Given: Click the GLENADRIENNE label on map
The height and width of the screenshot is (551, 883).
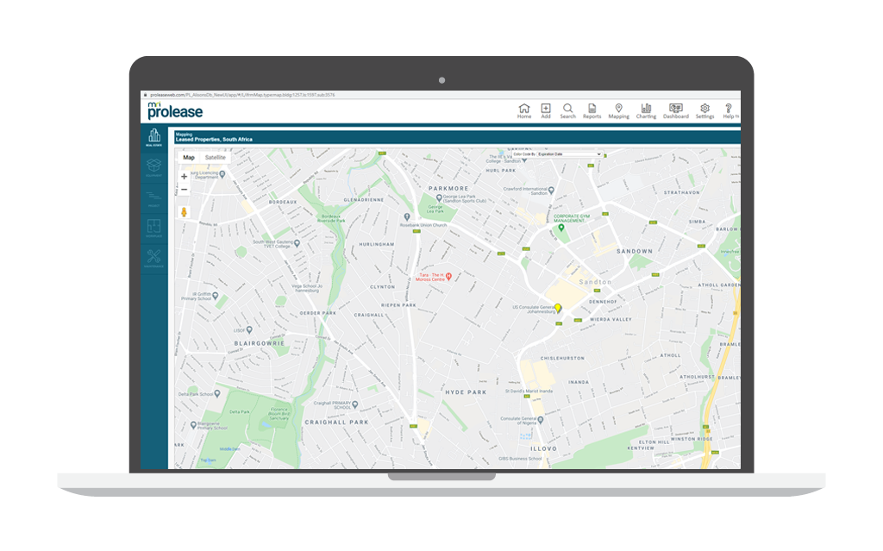Looking at the screenshot, I should pos(364,200).
